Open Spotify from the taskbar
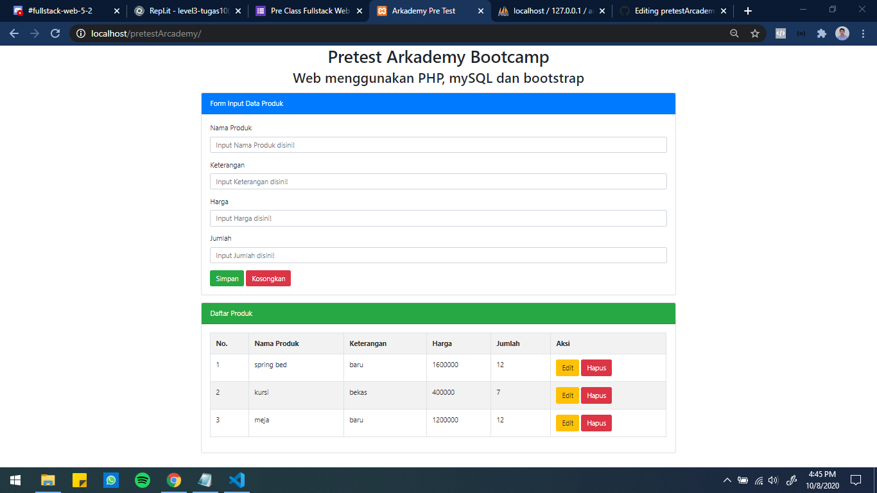 click(143, 480)
